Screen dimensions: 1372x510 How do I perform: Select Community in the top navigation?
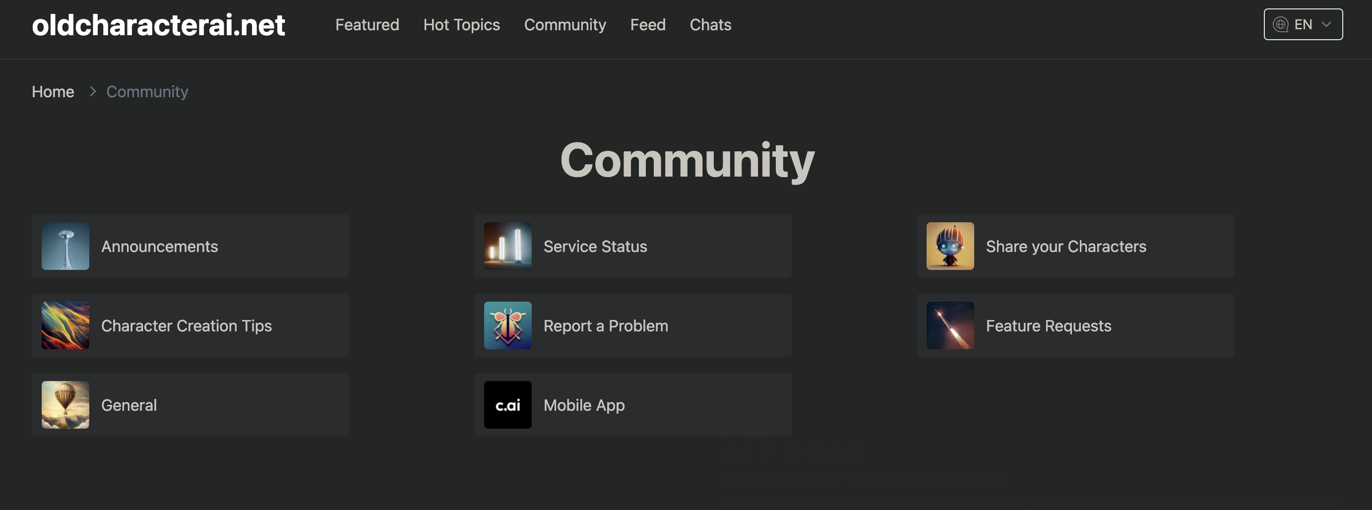tap(564, 24)
